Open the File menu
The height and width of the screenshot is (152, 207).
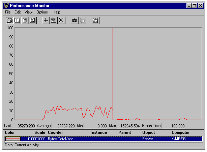point(8,12)
